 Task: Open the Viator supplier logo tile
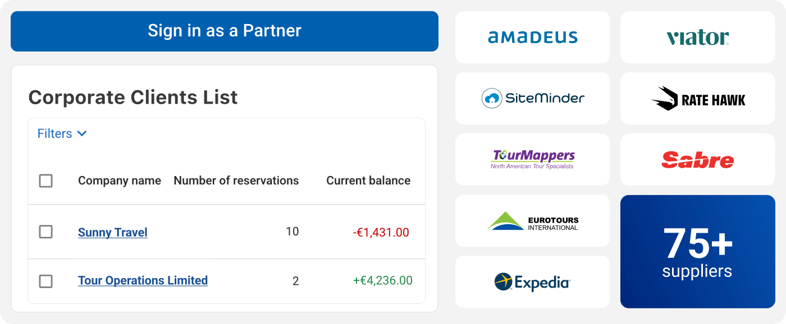click(697, 38)
